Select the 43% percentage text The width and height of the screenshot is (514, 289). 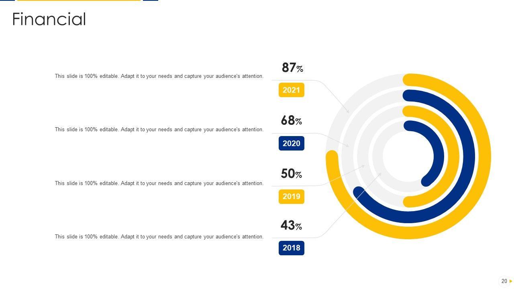point(292,226)
